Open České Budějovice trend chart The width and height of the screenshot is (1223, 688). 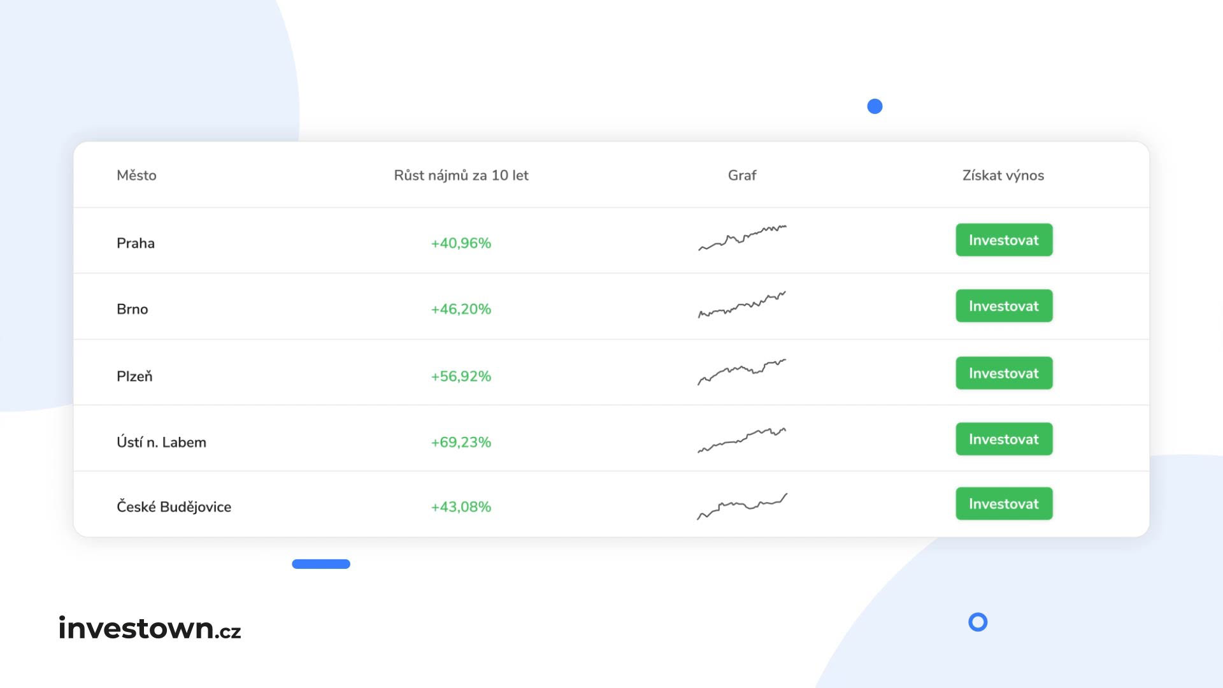click(742, 506)
